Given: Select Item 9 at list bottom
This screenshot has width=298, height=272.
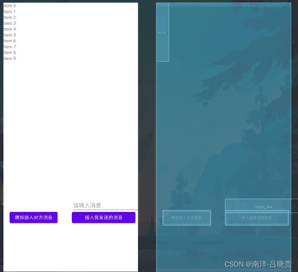Looking at the screenshot, I should (x=10, y=59).
